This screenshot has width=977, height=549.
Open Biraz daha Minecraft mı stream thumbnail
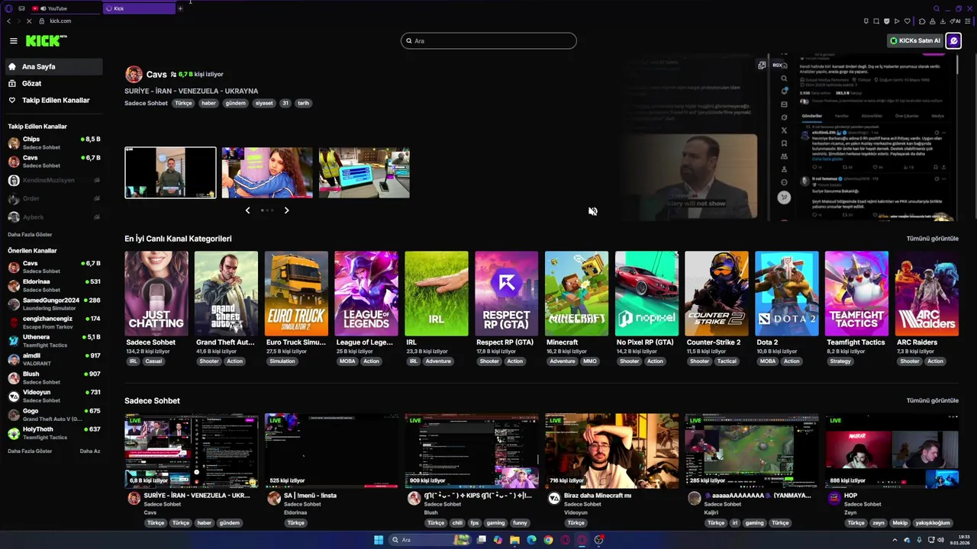pos(611,451)
